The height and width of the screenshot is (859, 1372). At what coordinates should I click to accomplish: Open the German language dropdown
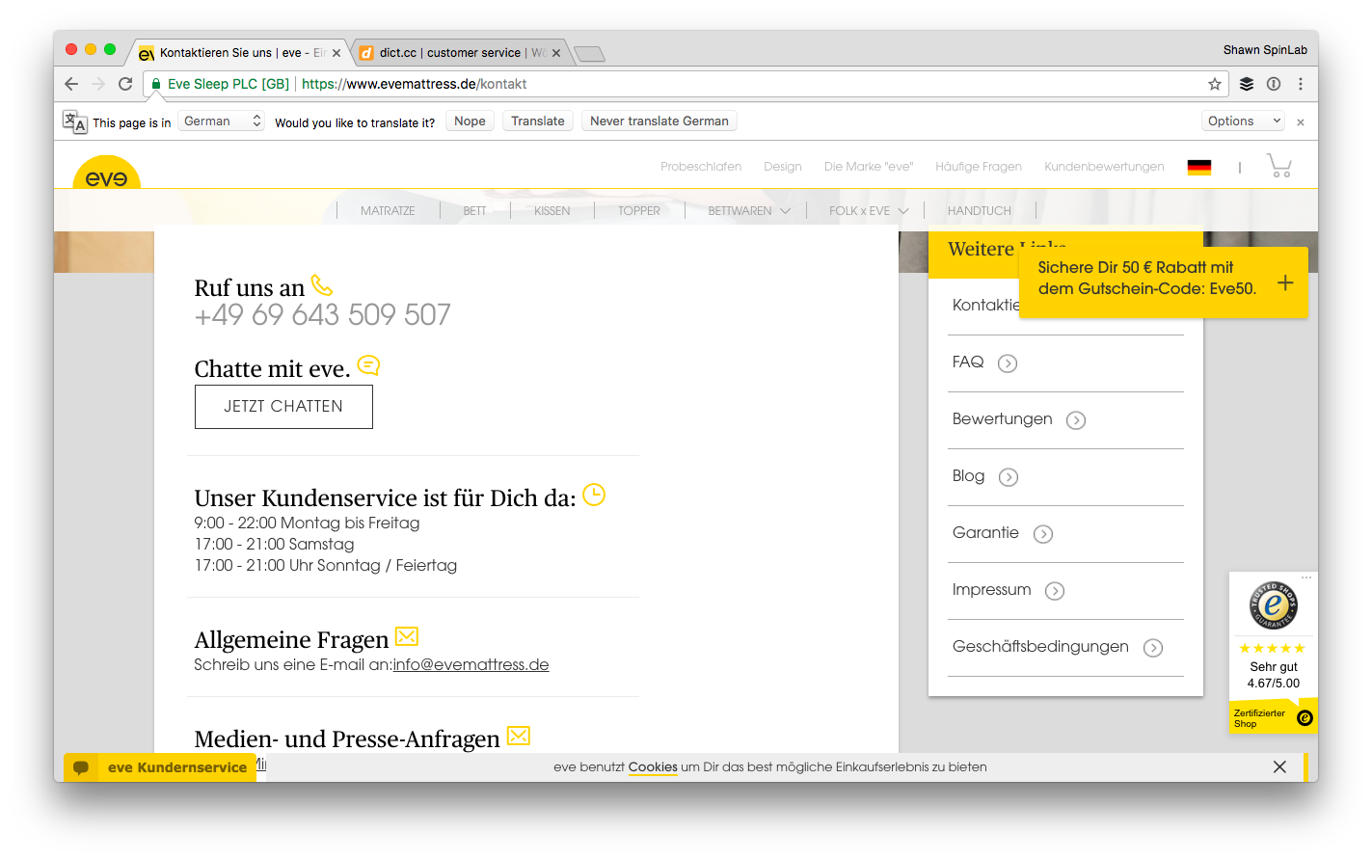(221, 121)
